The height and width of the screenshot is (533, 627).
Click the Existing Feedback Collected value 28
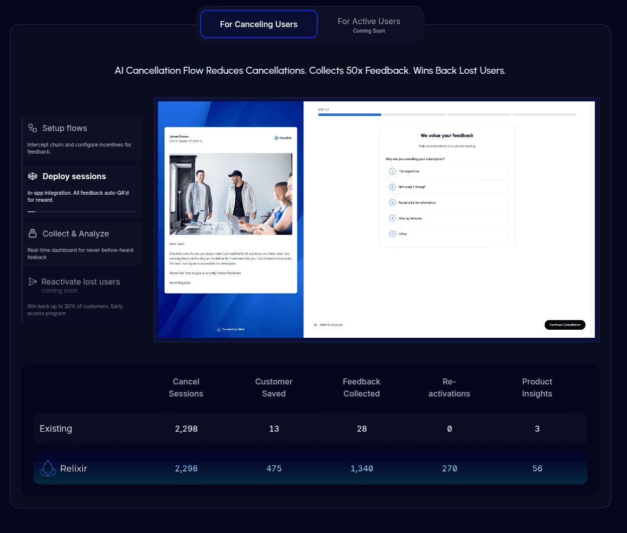(362, 429)
